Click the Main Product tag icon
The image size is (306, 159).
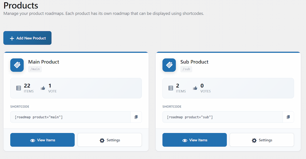17,65
